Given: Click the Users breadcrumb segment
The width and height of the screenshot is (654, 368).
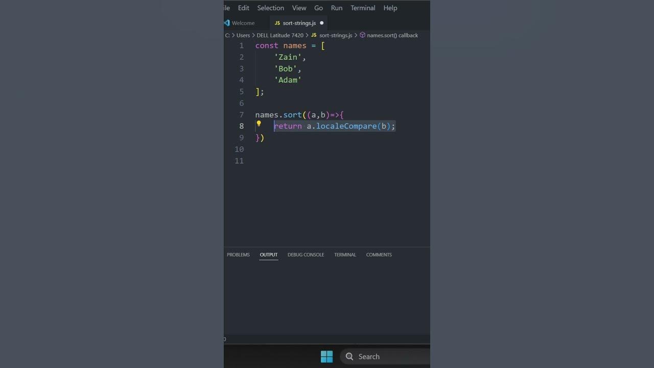Looking at the screenshot, I should (243, 35).
